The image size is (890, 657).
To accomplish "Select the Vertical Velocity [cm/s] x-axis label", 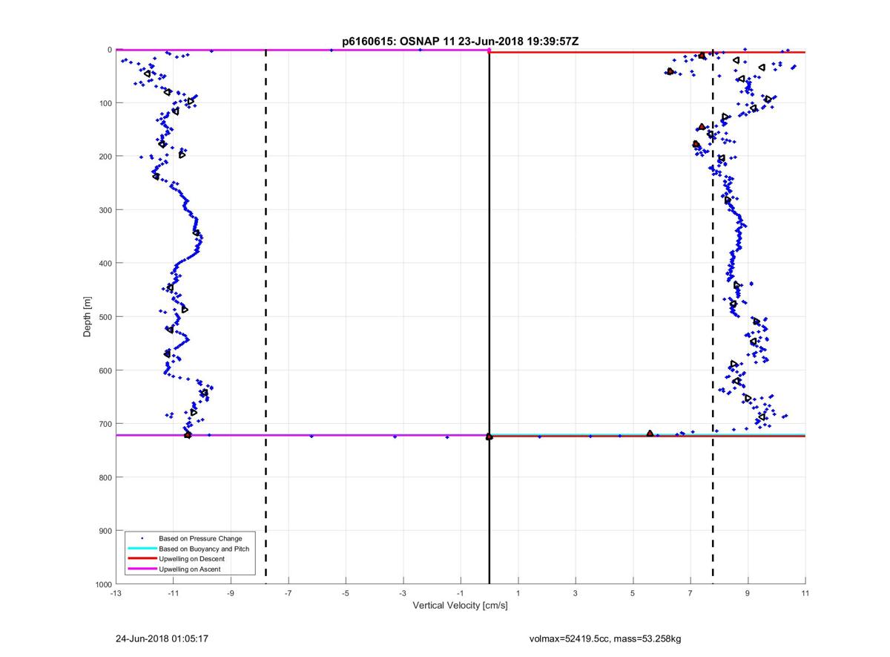I will click(460, 606).
